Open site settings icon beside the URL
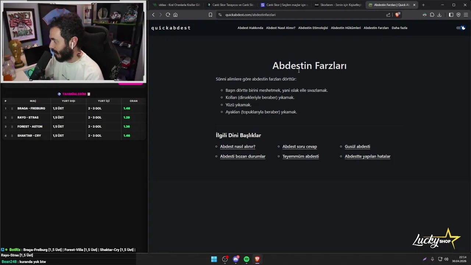Image resolution: width=471 pixels, height=265 pixels. coord(220,15)
